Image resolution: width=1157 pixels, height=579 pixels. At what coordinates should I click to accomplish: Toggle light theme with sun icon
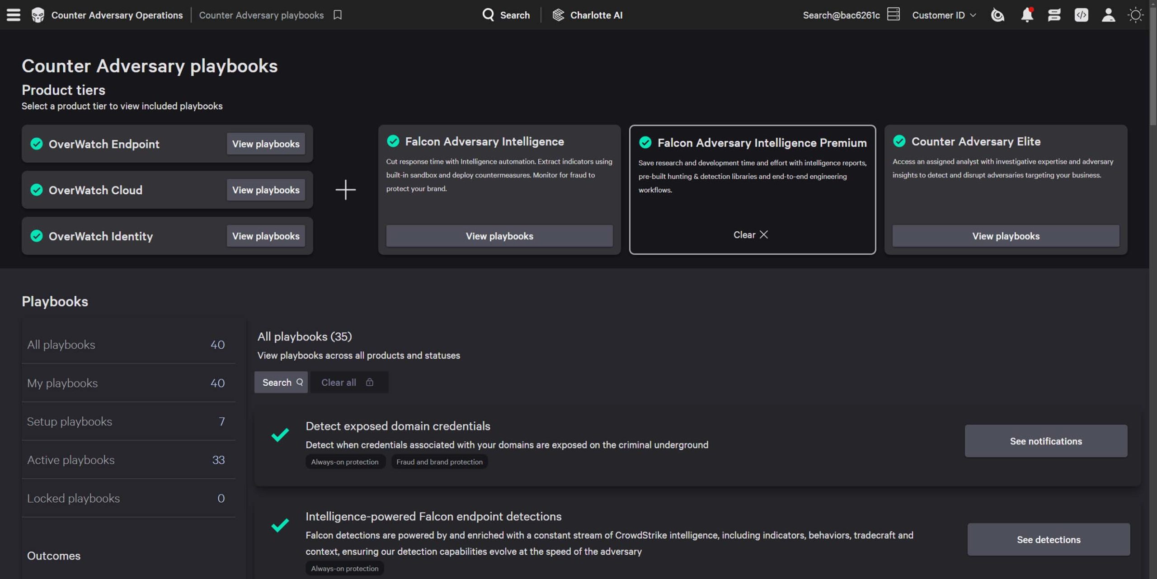point(1135,15)
